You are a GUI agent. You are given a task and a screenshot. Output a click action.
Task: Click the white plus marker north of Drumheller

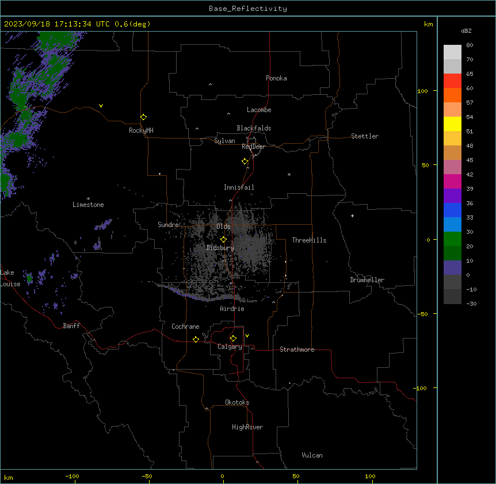click(352, 216)
